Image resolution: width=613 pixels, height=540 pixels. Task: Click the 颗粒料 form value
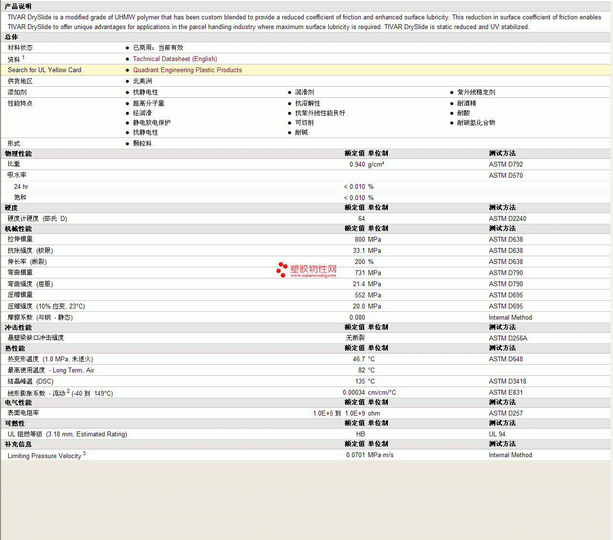pos(142,143)
